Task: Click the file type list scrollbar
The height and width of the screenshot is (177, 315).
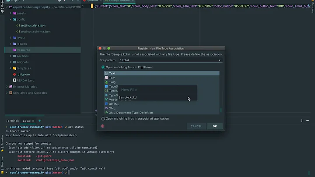Action: pyautogui.click(x=221, y=110)
